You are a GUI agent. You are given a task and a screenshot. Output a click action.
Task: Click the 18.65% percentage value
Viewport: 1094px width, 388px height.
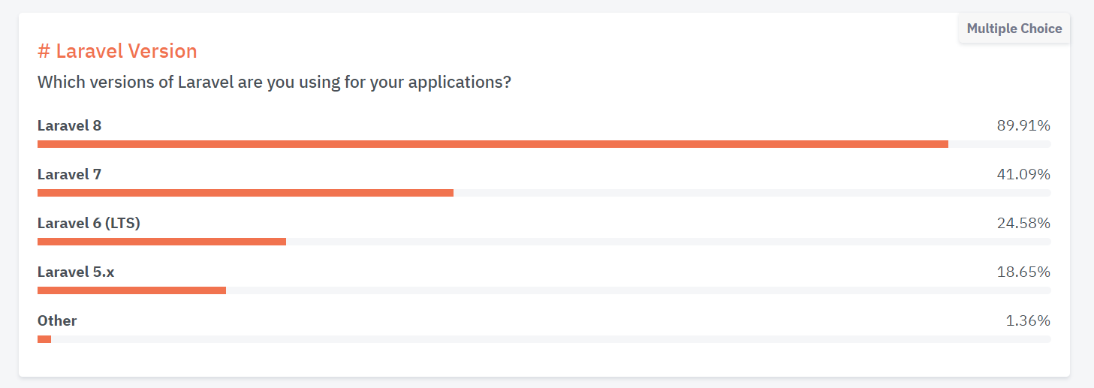[x=1023, y=272]
